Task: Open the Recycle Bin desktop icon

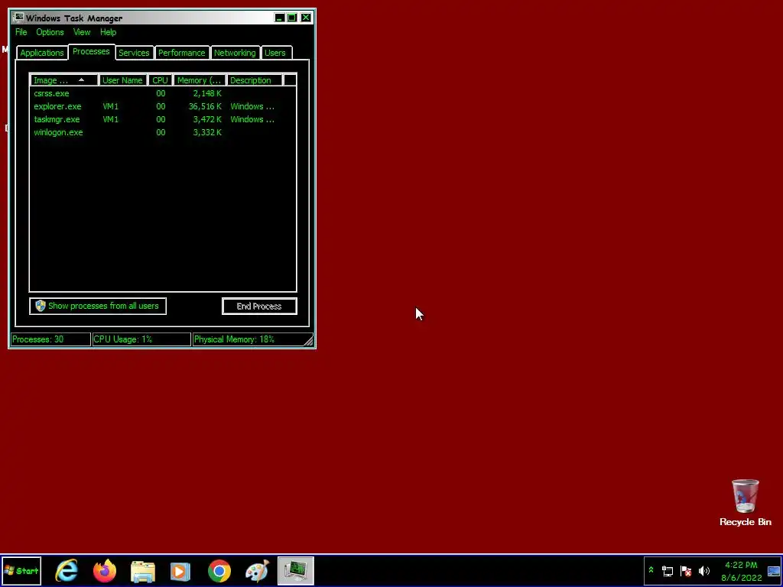Action: 745,503
